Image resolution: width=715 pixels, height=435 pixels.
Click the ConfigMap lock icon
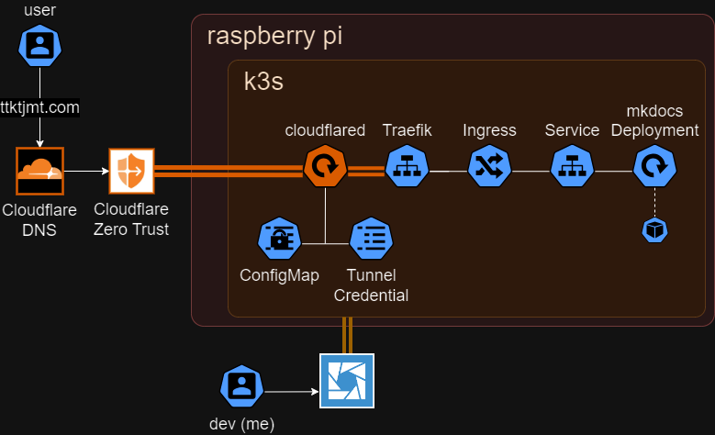click(279, 239)
